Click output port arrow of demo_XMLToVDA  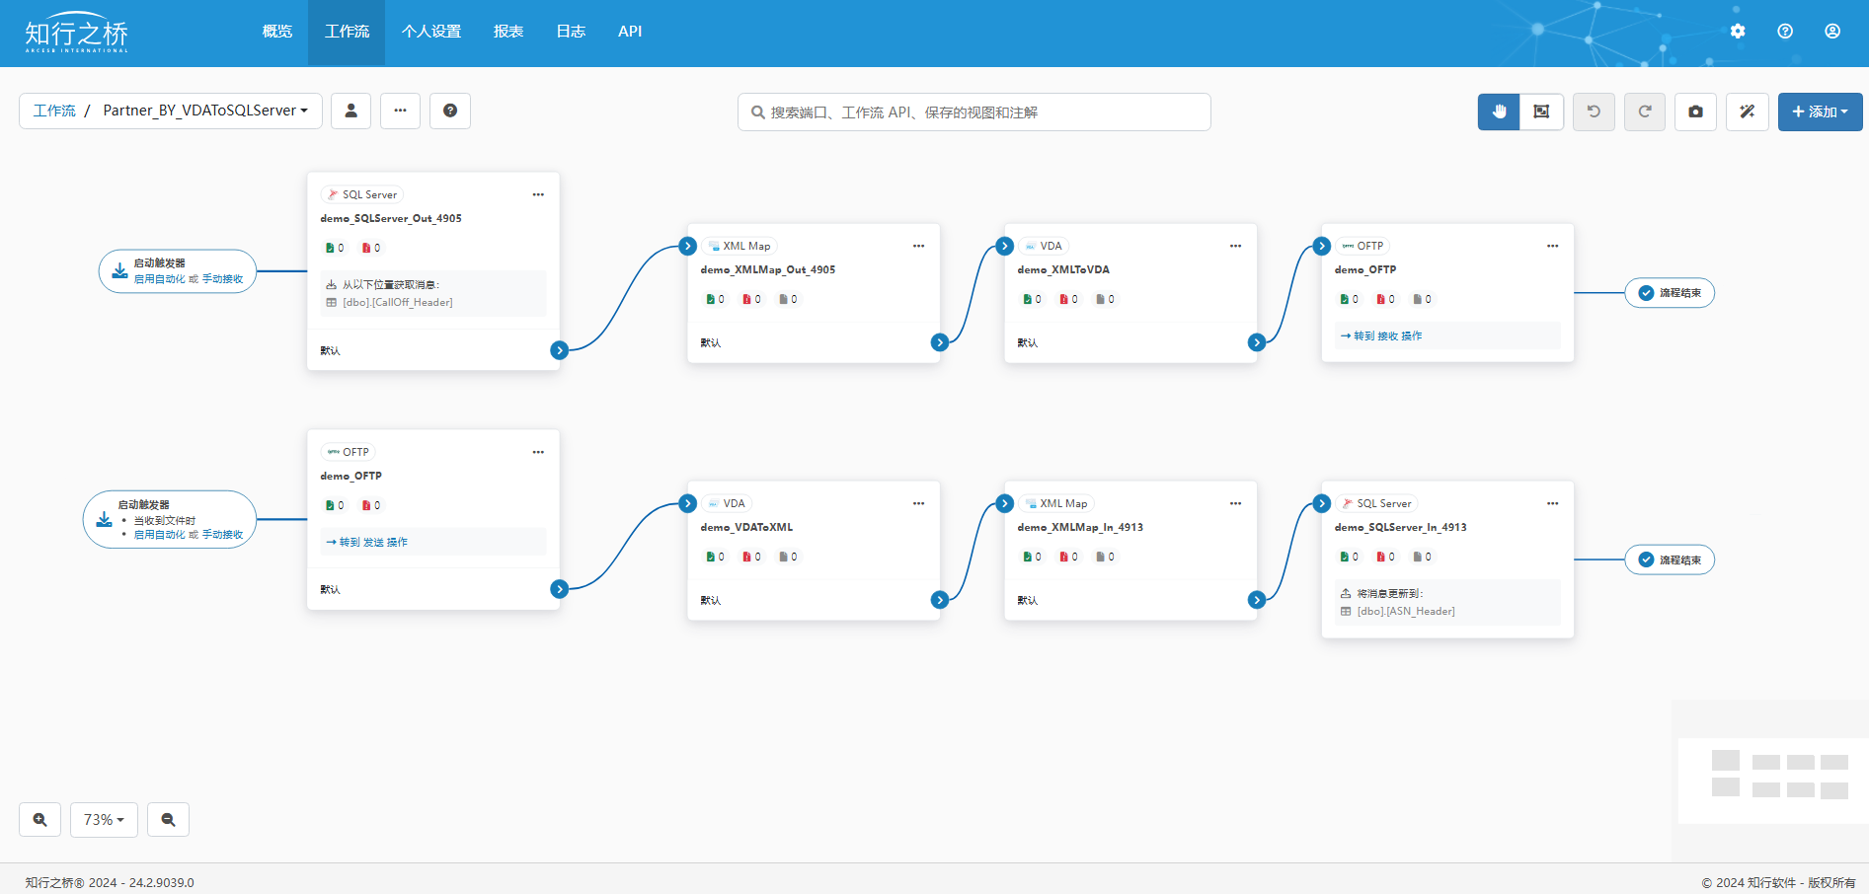pyautogui.click(x=1257, y=342)
